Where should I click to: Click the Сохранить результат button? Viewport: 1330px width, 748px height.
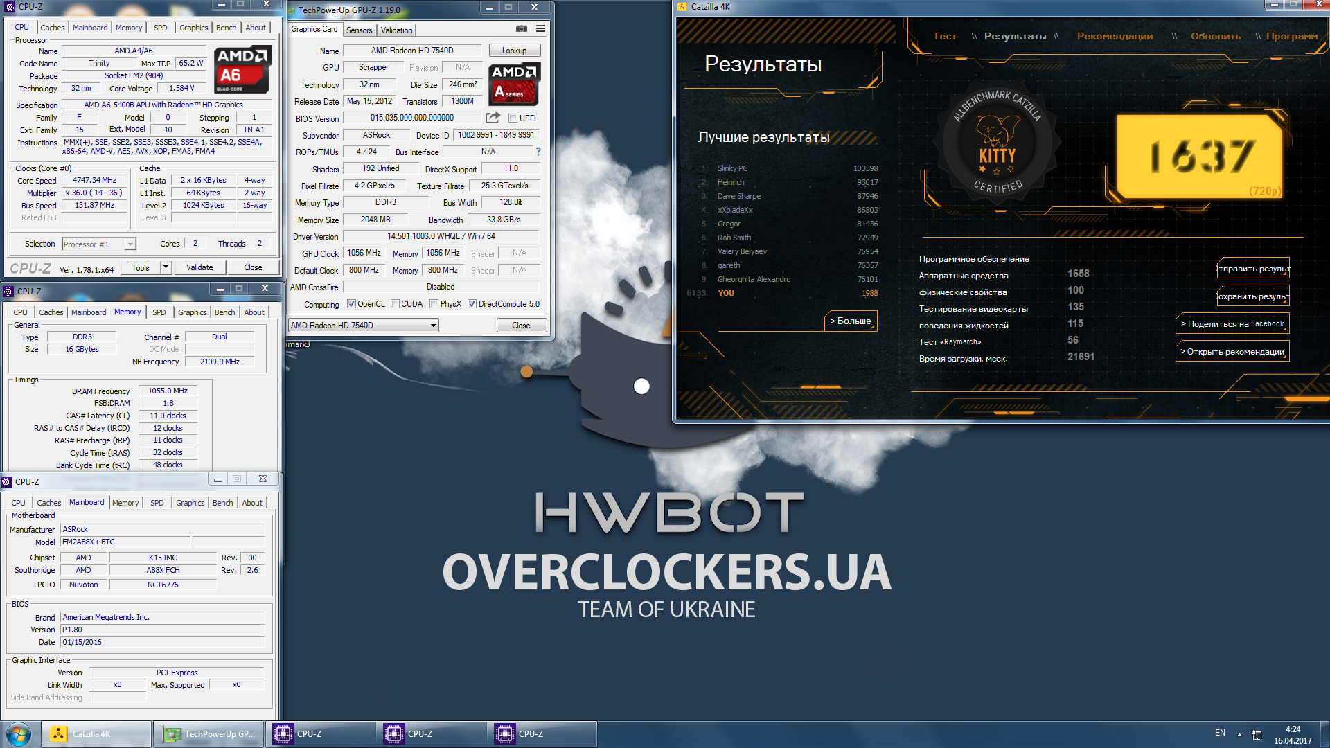pos(1253,296)
